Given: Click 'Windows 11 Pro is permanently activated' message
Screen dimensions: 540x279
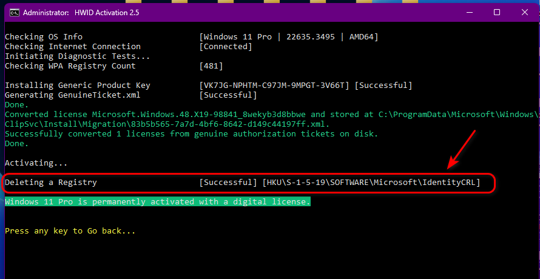Looking at the screenshot, I should pyautogui.click(x=158, y=201).
